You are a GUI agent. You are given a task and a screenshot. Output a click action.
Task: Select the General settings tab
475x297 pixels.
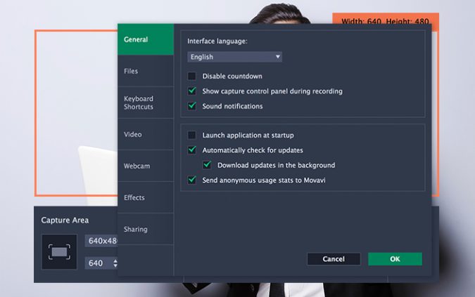145,39
